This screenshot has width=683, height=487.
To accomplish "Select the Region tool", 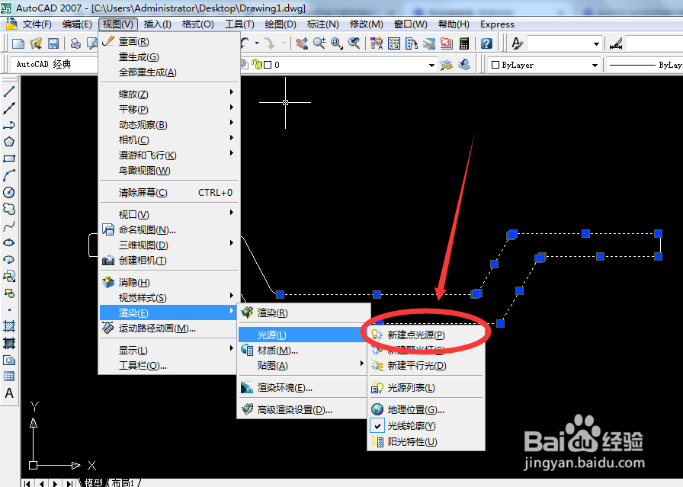I will pyautogui.click(x=9, y=360).
